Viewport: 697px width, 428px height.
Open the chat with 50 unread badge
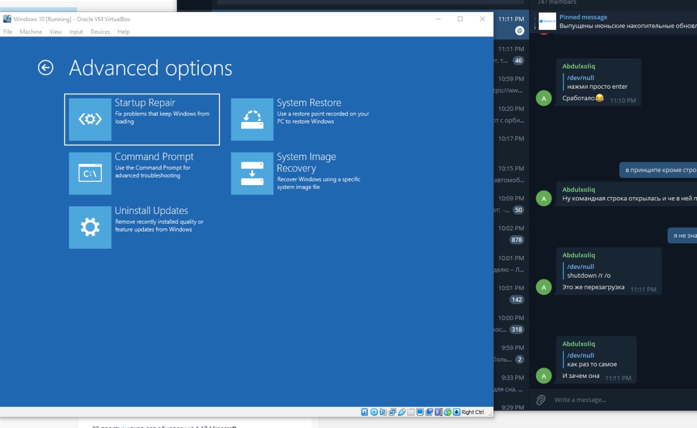click(511, 204)
